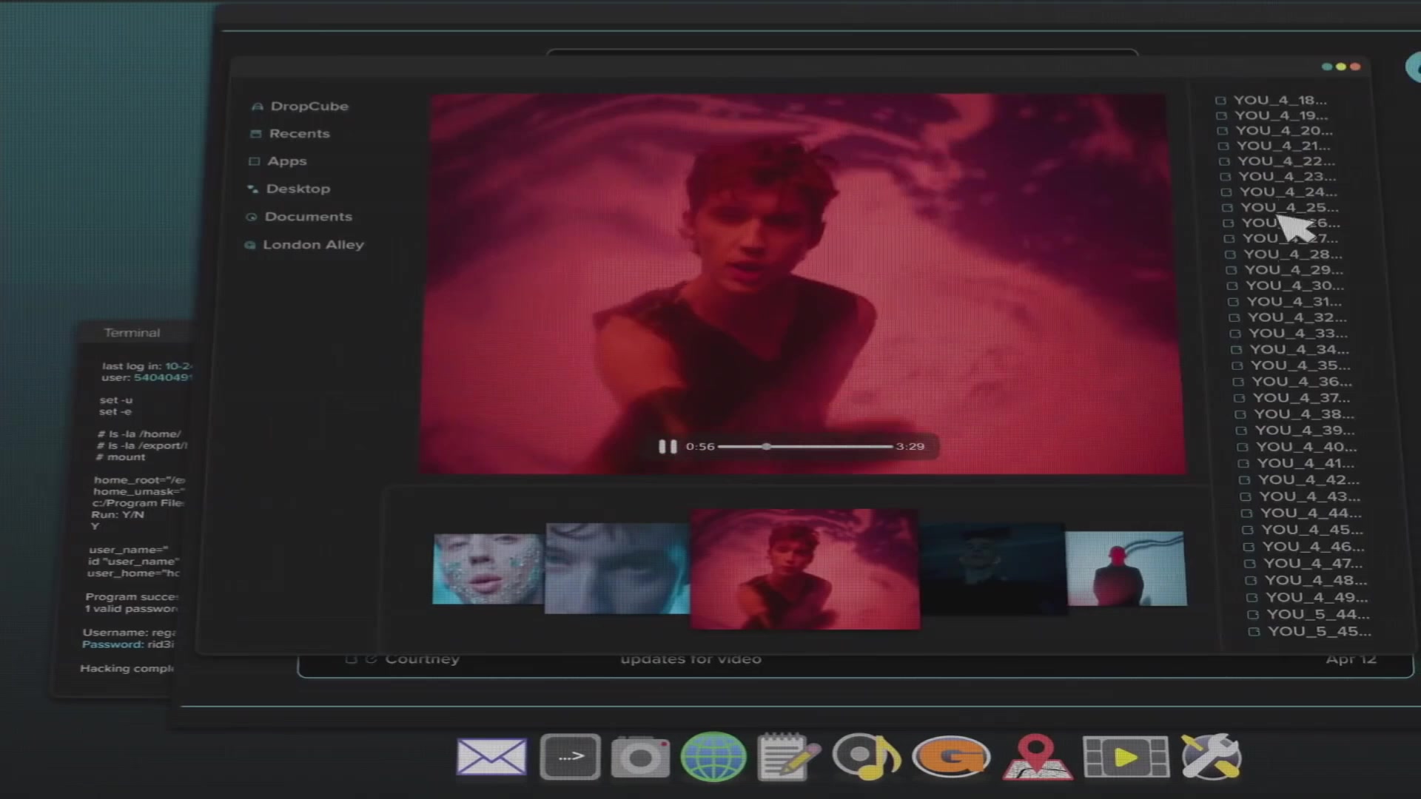Launch the music disc dock icon
The height and width of the screenshot is (799, 1421).
click(x=866, y=757)
